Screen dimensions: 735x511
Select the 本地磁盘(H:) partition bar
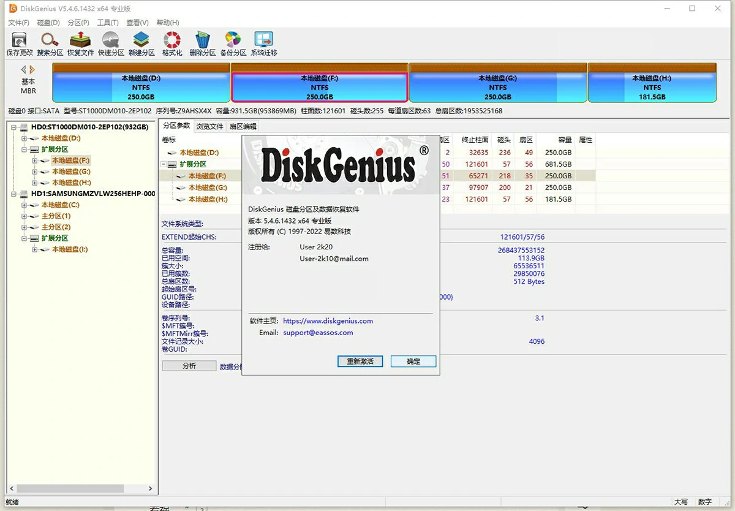[652, 83]
